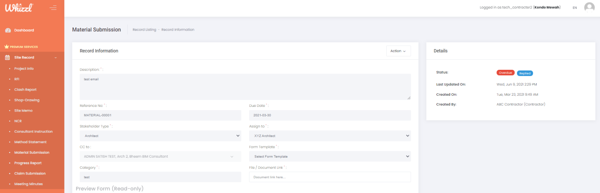The width and height of the screenshot is (600, 193).
Task: Open the Assign to dropdown
Action: coord(329,136)
